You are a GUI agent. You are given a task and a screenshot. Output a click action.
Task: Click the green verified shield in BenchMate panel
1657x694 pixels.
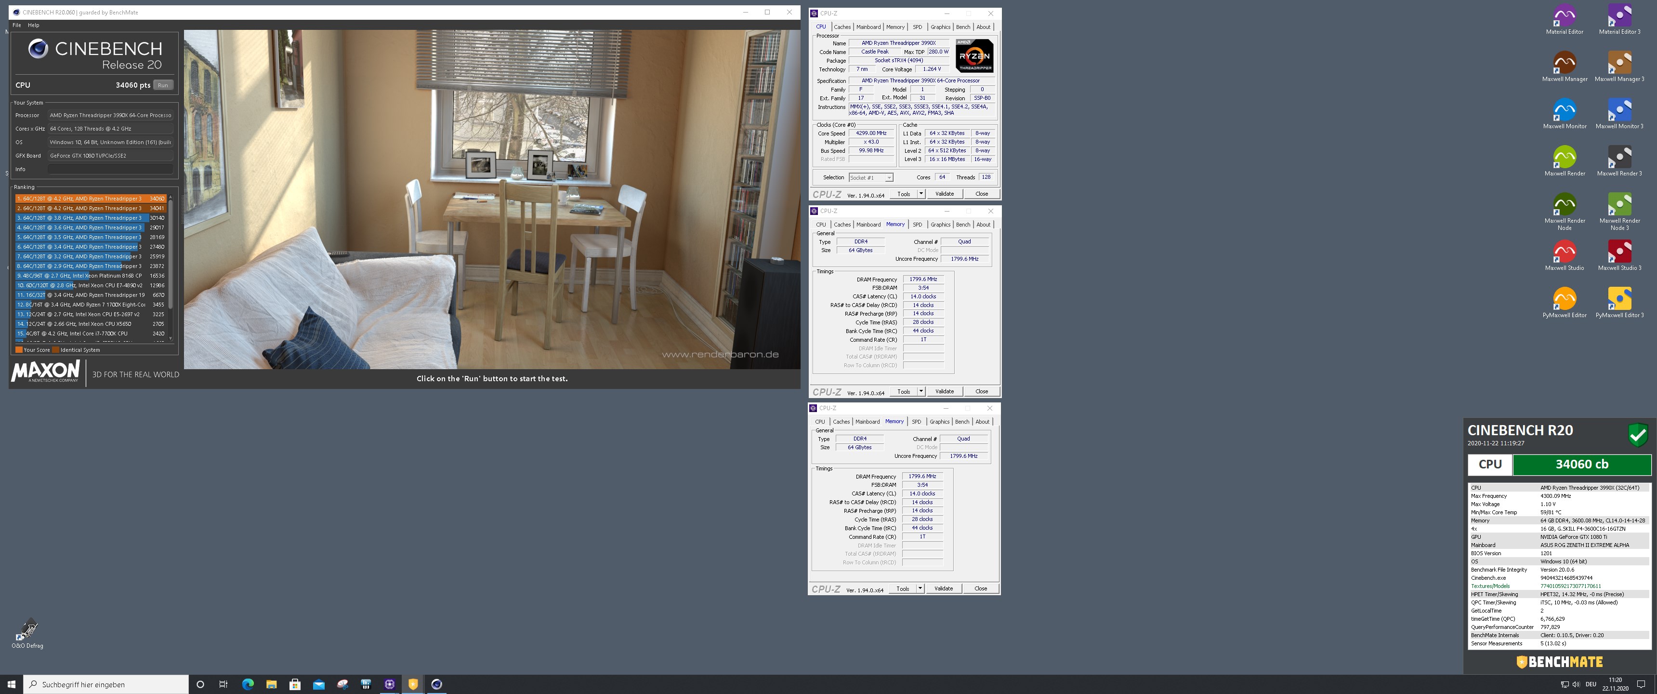pyautogui.click(x=1638, y=435)
